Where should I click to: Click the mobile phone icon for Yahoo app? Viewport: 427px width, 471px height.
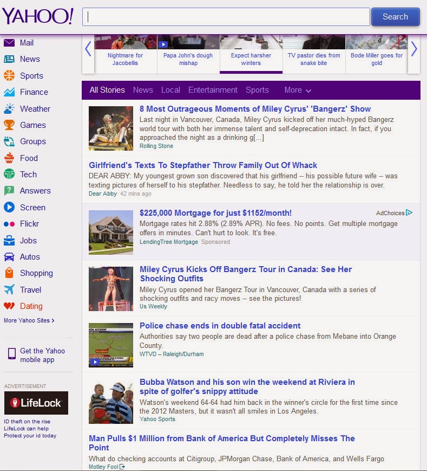click(x=12, y=354)
